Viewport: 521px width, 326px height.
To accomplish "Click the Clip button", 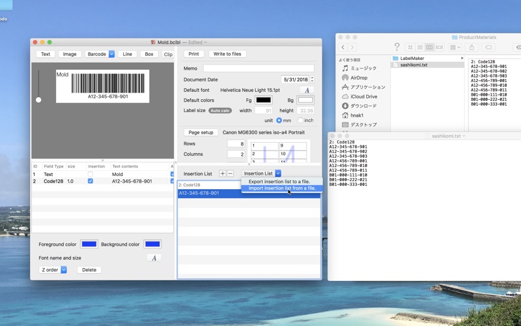I will [168, 54].
